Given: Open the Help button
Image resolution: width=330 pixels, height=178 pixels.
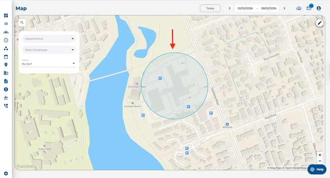Looking at the screenshot, I should tap(317, 169).
